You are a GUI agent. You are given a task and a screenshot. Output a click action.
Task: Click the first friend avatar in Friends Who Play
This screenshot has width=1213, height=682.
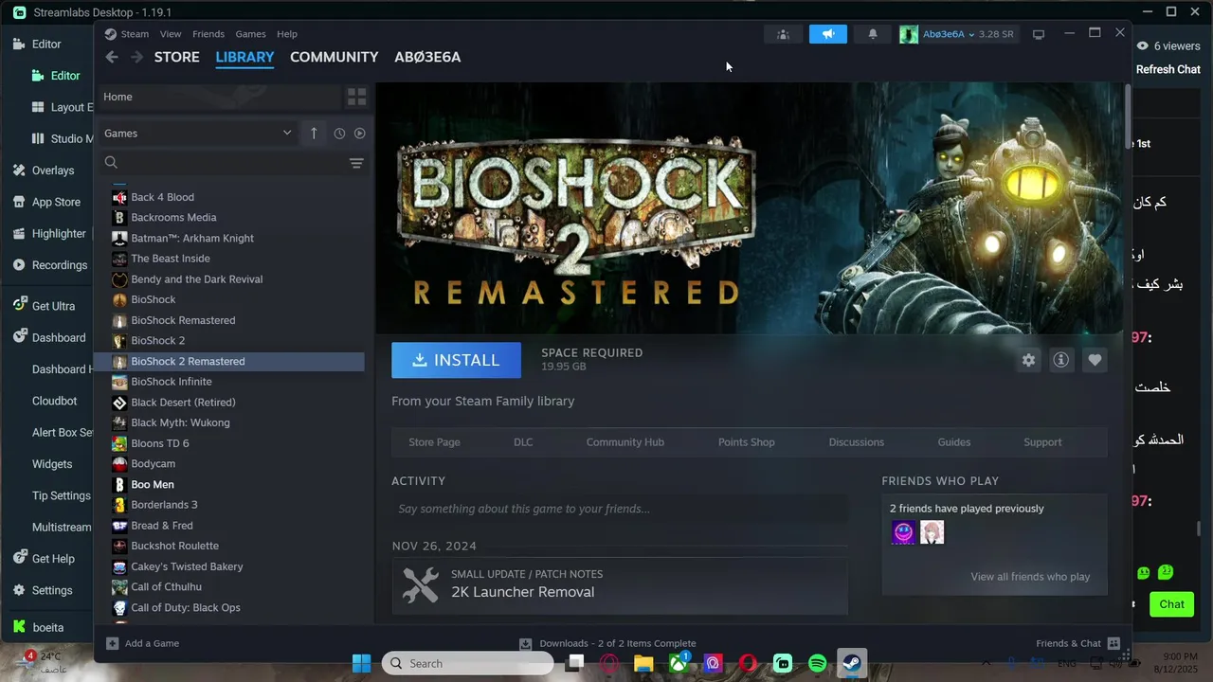(x=903, y=532)
